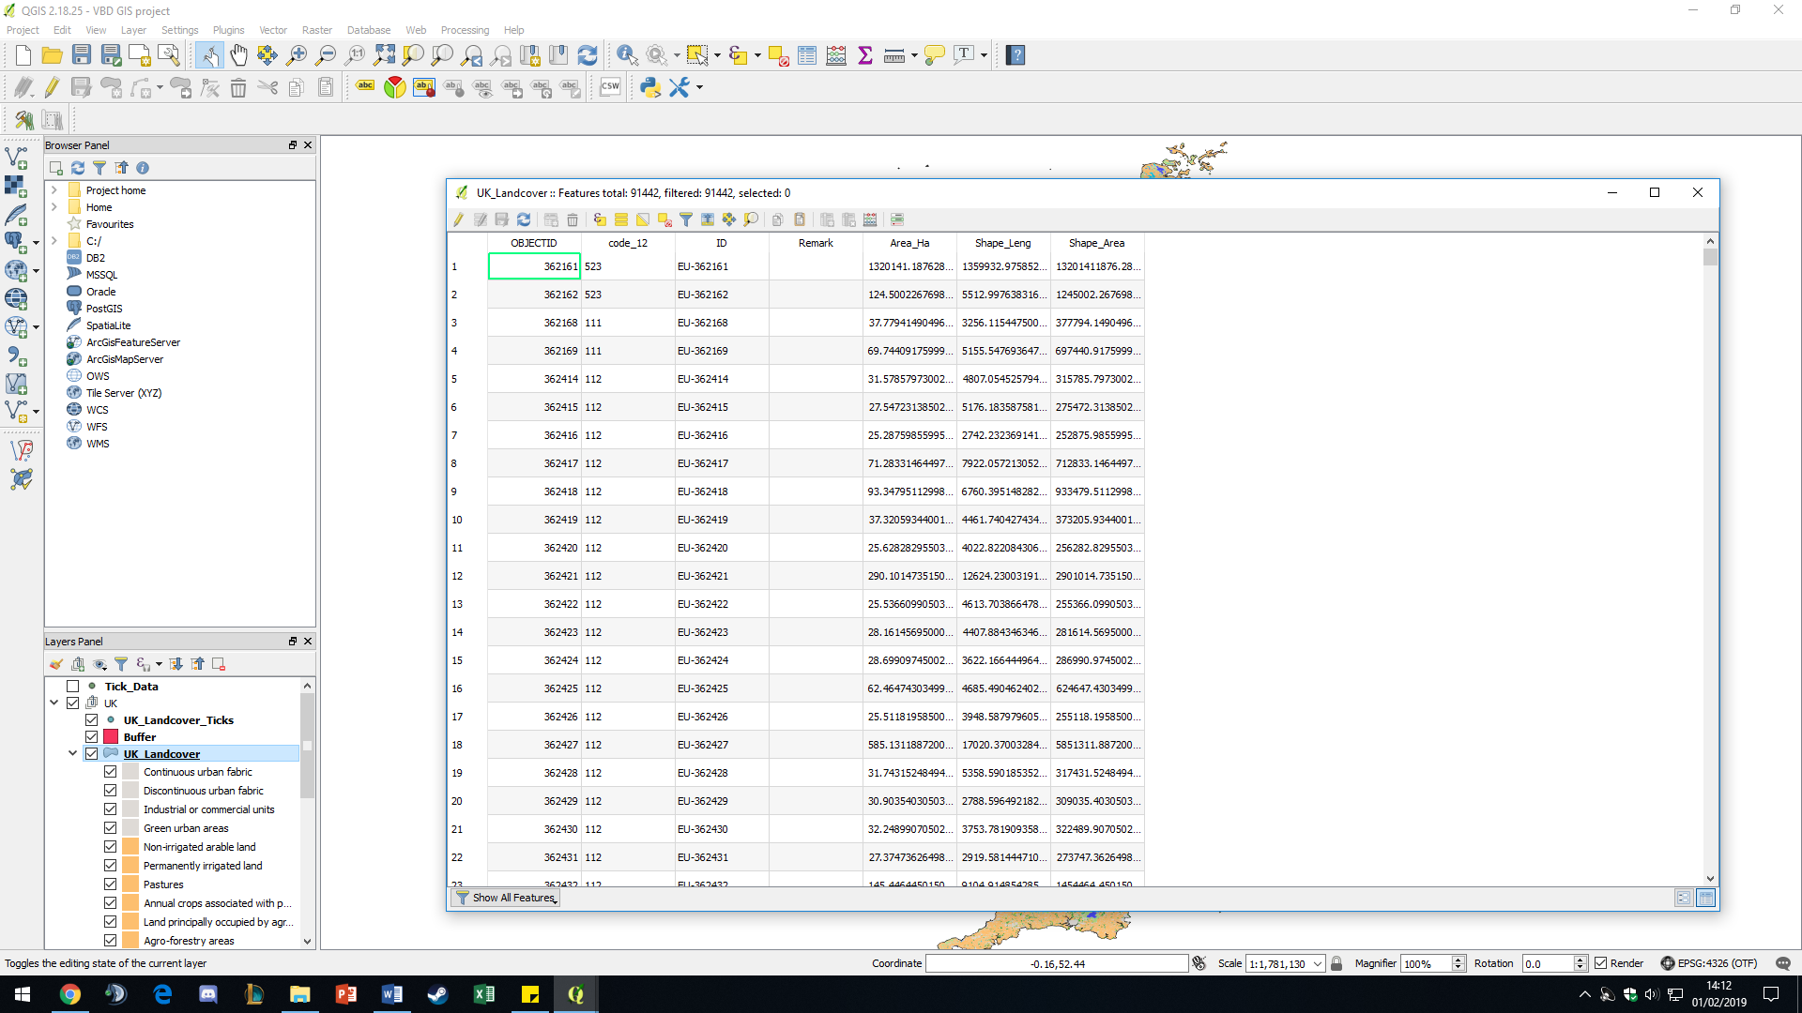The image size is (1802, 1013).
Task: Uncheck Green urban areas class
Action: coord(110,828)
